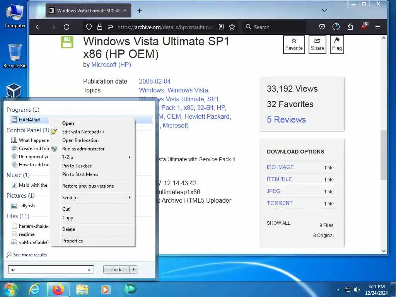Expand shutdown options arrow beside Lock
The height and width of the screenshot is (297, 396).
(133, 270)
